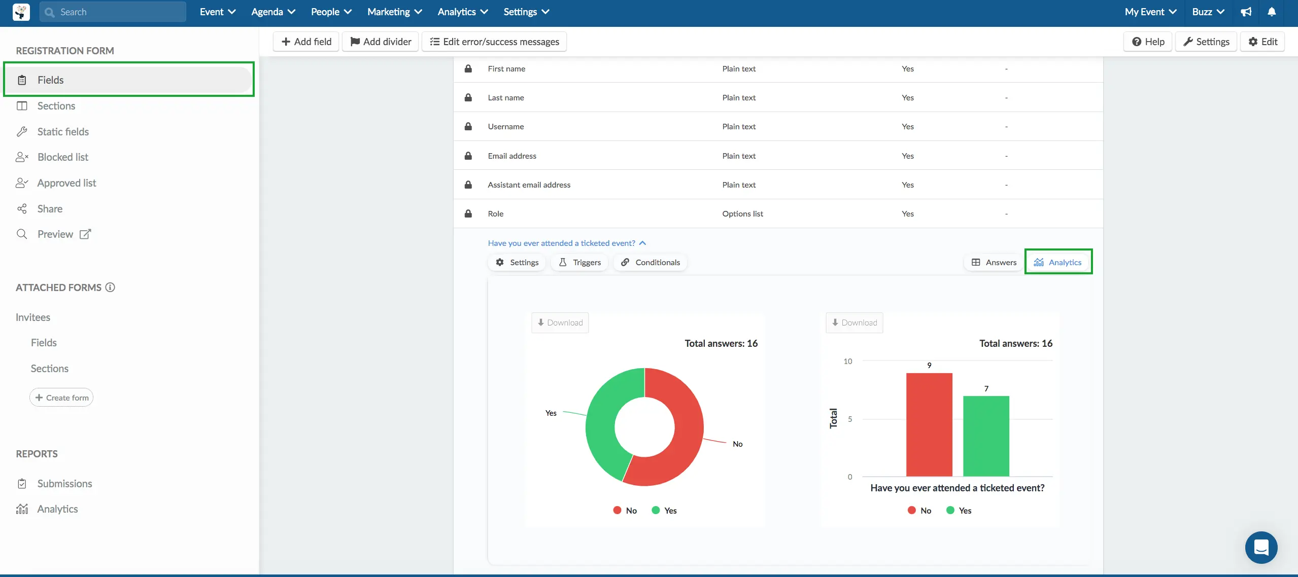Click the Preview link in sidebar

pos(63,234)
